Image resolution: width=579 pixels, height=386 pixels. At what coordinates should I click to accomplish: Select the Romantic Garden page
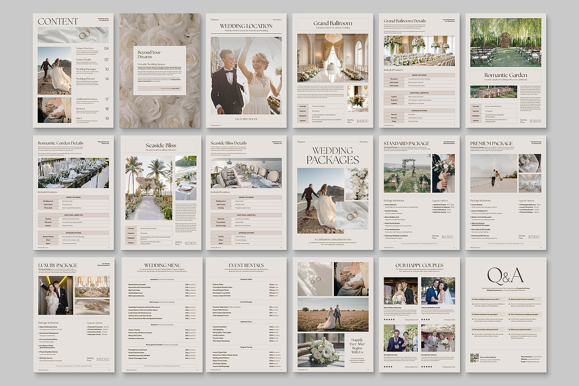(506, 70)
